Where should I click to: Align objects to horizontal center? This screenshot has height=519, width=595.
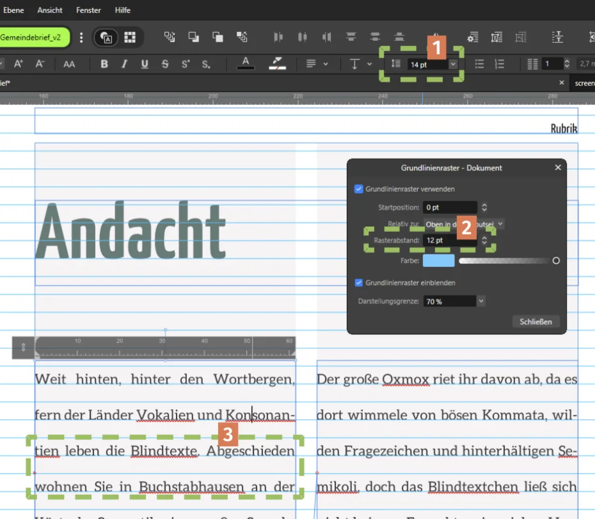303,37
